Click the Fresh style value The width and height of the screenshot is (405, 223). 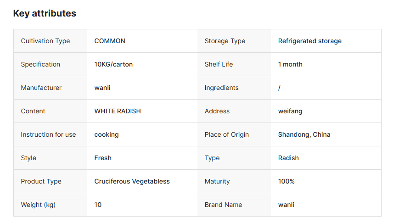pyautogui.click(x=103, y=158)
